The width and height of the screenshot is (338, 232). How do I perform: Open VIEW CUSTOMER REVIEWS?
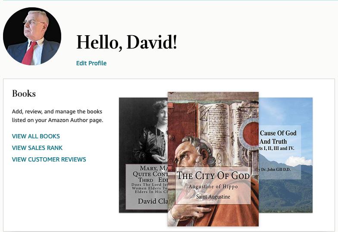pyautogui.click(x=49, y=159)
